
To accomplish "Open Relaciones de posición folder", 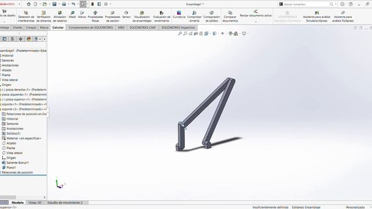I will tap(17, 172).
